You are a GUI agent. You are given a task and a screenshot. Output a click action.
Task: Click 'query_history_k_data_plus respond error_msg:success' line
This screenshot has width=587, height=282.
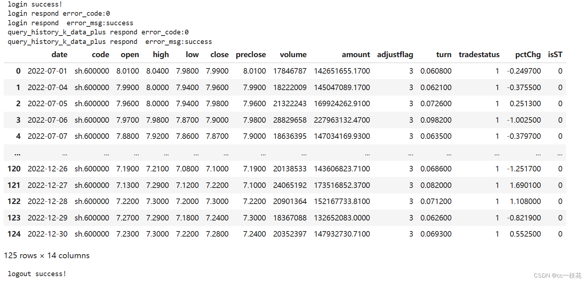point(110,42)
